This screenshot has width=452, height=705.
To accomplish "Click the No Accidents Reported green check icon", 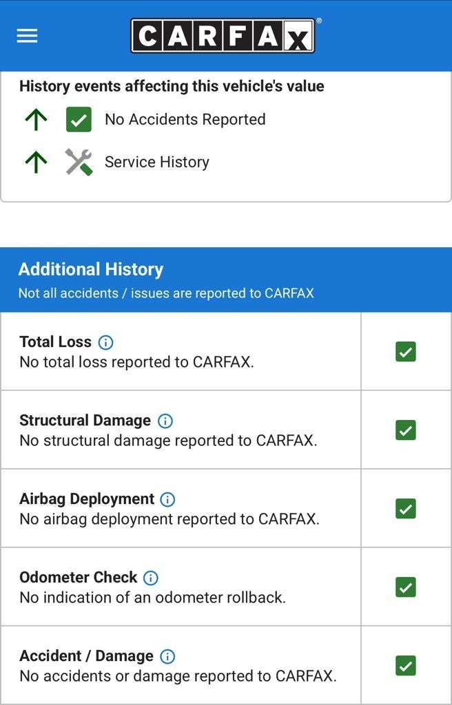I will [79, 119].
